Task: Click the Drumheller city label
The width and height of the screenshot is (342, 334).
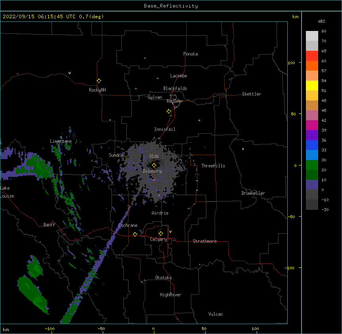Action: 253,193
